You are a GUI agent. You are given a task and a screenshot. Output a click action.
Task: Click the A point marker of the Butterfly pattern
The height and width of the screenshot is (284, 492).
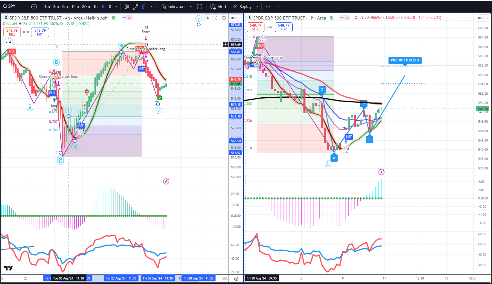point(334,158)
